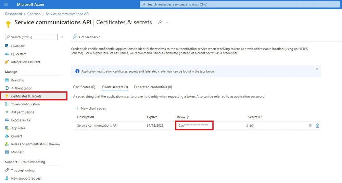
Task: Switch to the Certificates (0) tab
Action: 84,87
